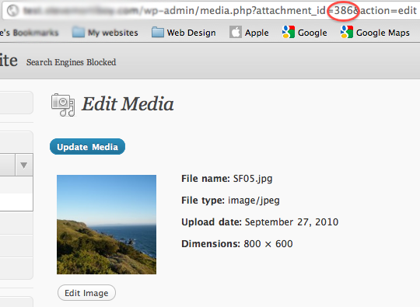Image resolution: width=420 pixels, height=307 pixels.
Task: Open the Apple bookmark
Action: point(249,33)
